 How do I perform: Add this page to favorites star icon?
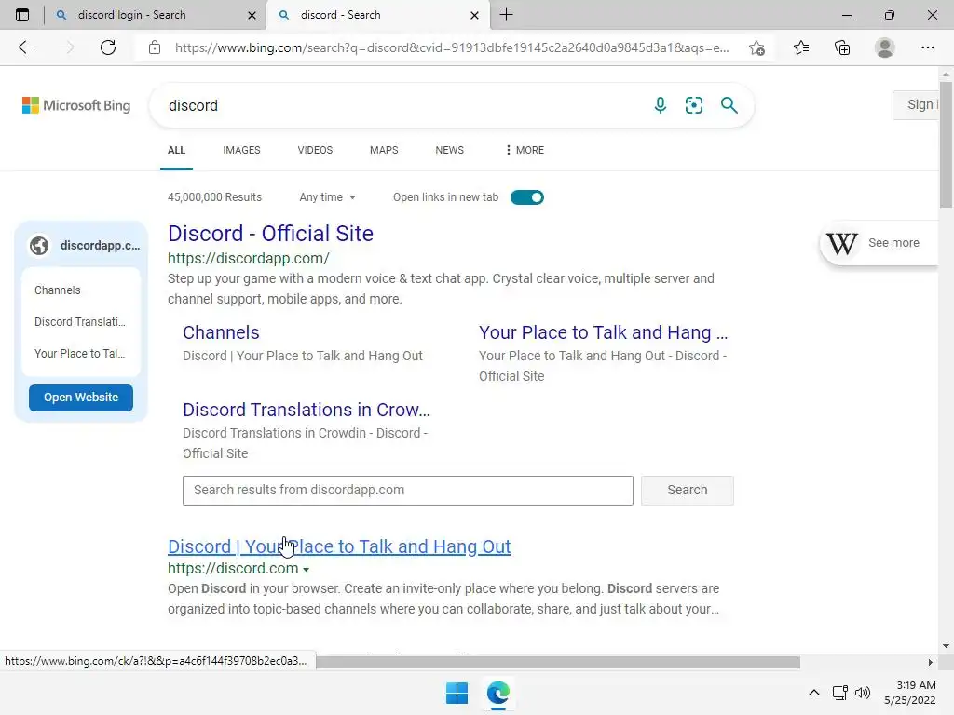tap(756, 47)
